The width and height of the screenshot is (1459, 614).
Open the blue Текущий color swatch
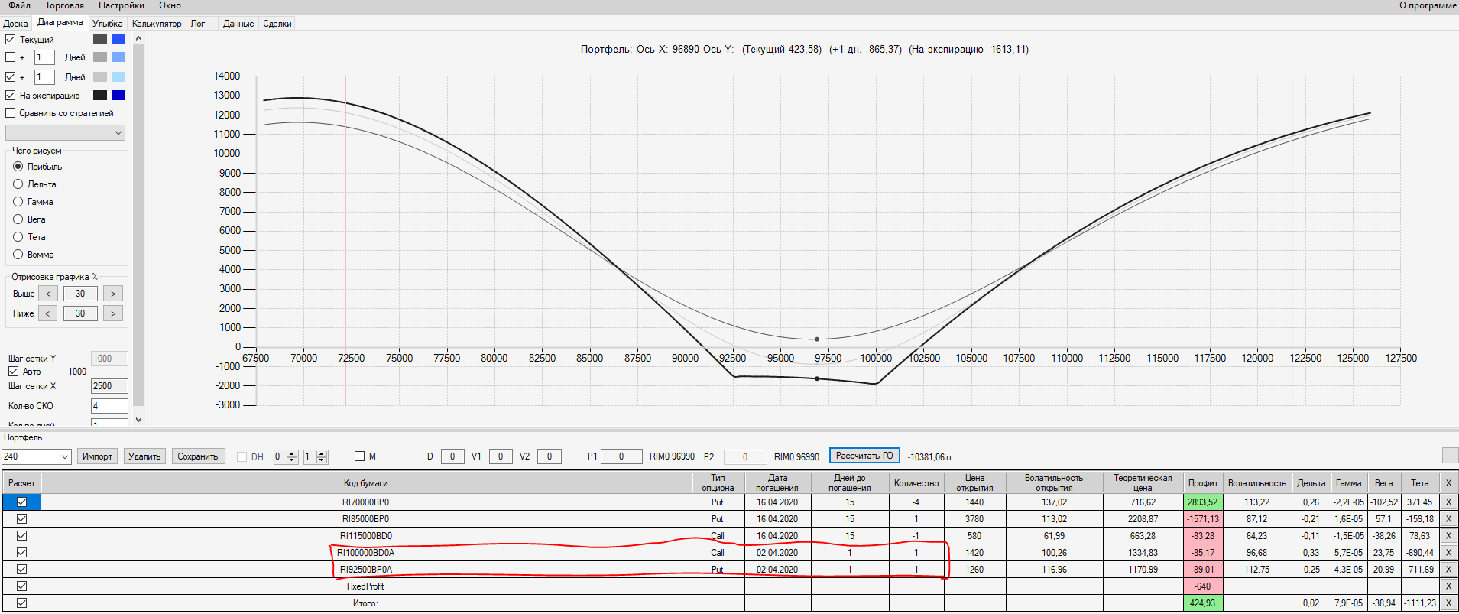pos(118,40)
